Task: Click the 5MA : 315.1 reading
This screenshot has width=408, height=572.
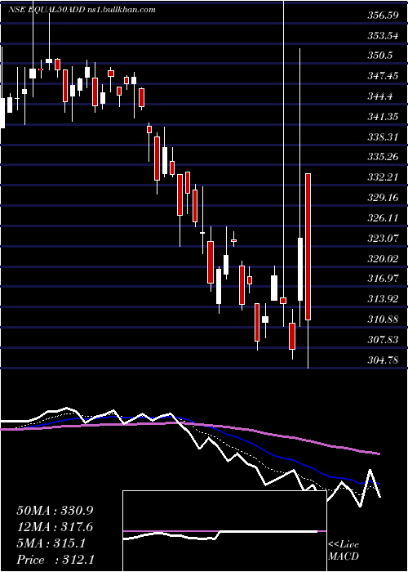Action: 51,543
